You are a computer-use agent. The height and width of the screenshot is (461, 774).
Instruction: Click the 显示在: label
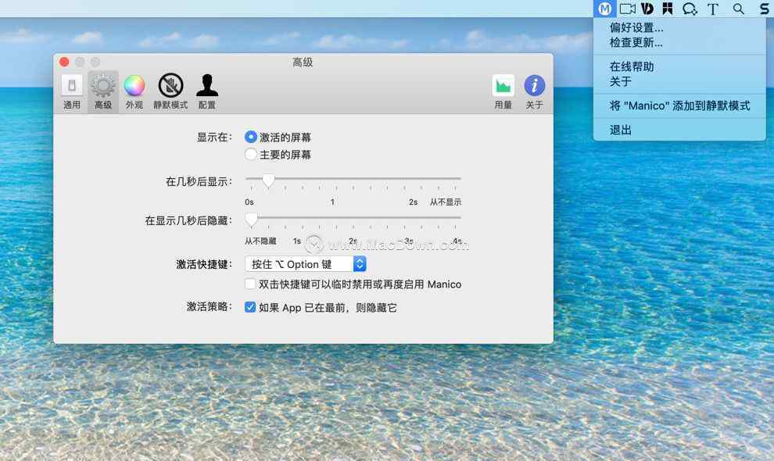[214, 137]
